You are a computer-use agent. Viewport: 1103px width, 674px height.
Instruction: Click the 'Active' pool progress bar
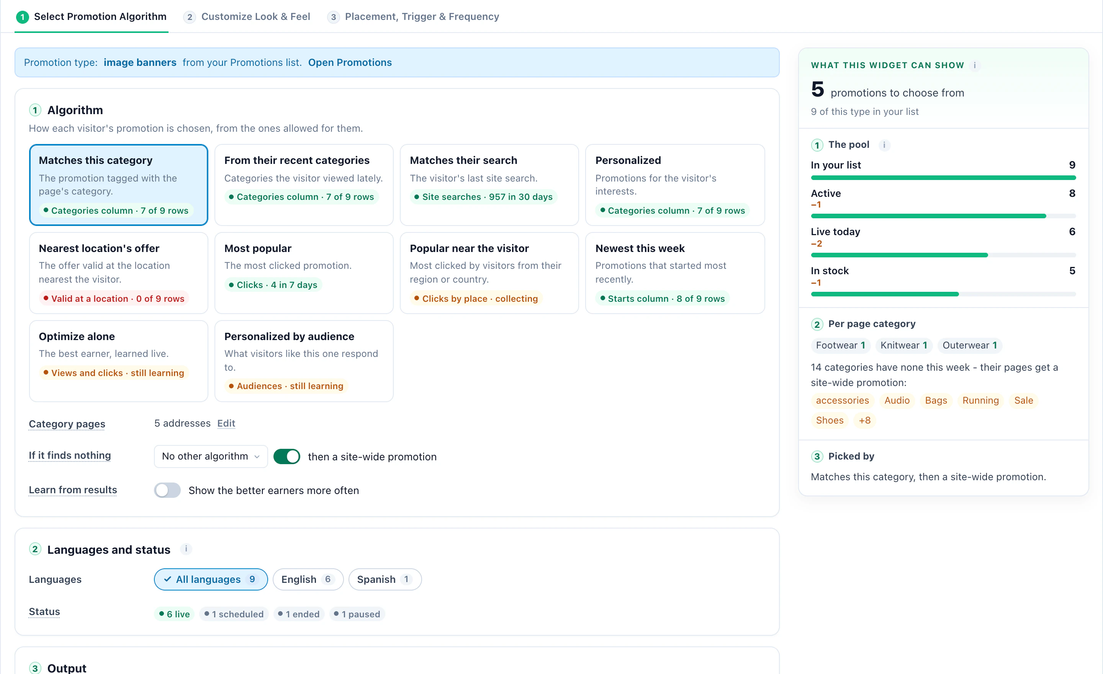(x=943, y=216)
